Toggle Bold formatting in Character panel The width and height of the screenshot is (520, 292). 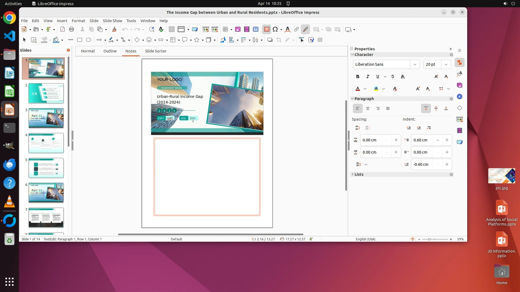pos(357,77)
